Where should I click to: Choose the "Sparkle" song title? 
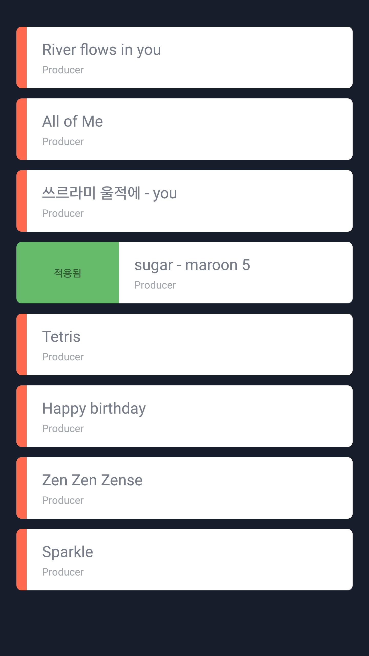pyautogui.click(x=68, y=552)
